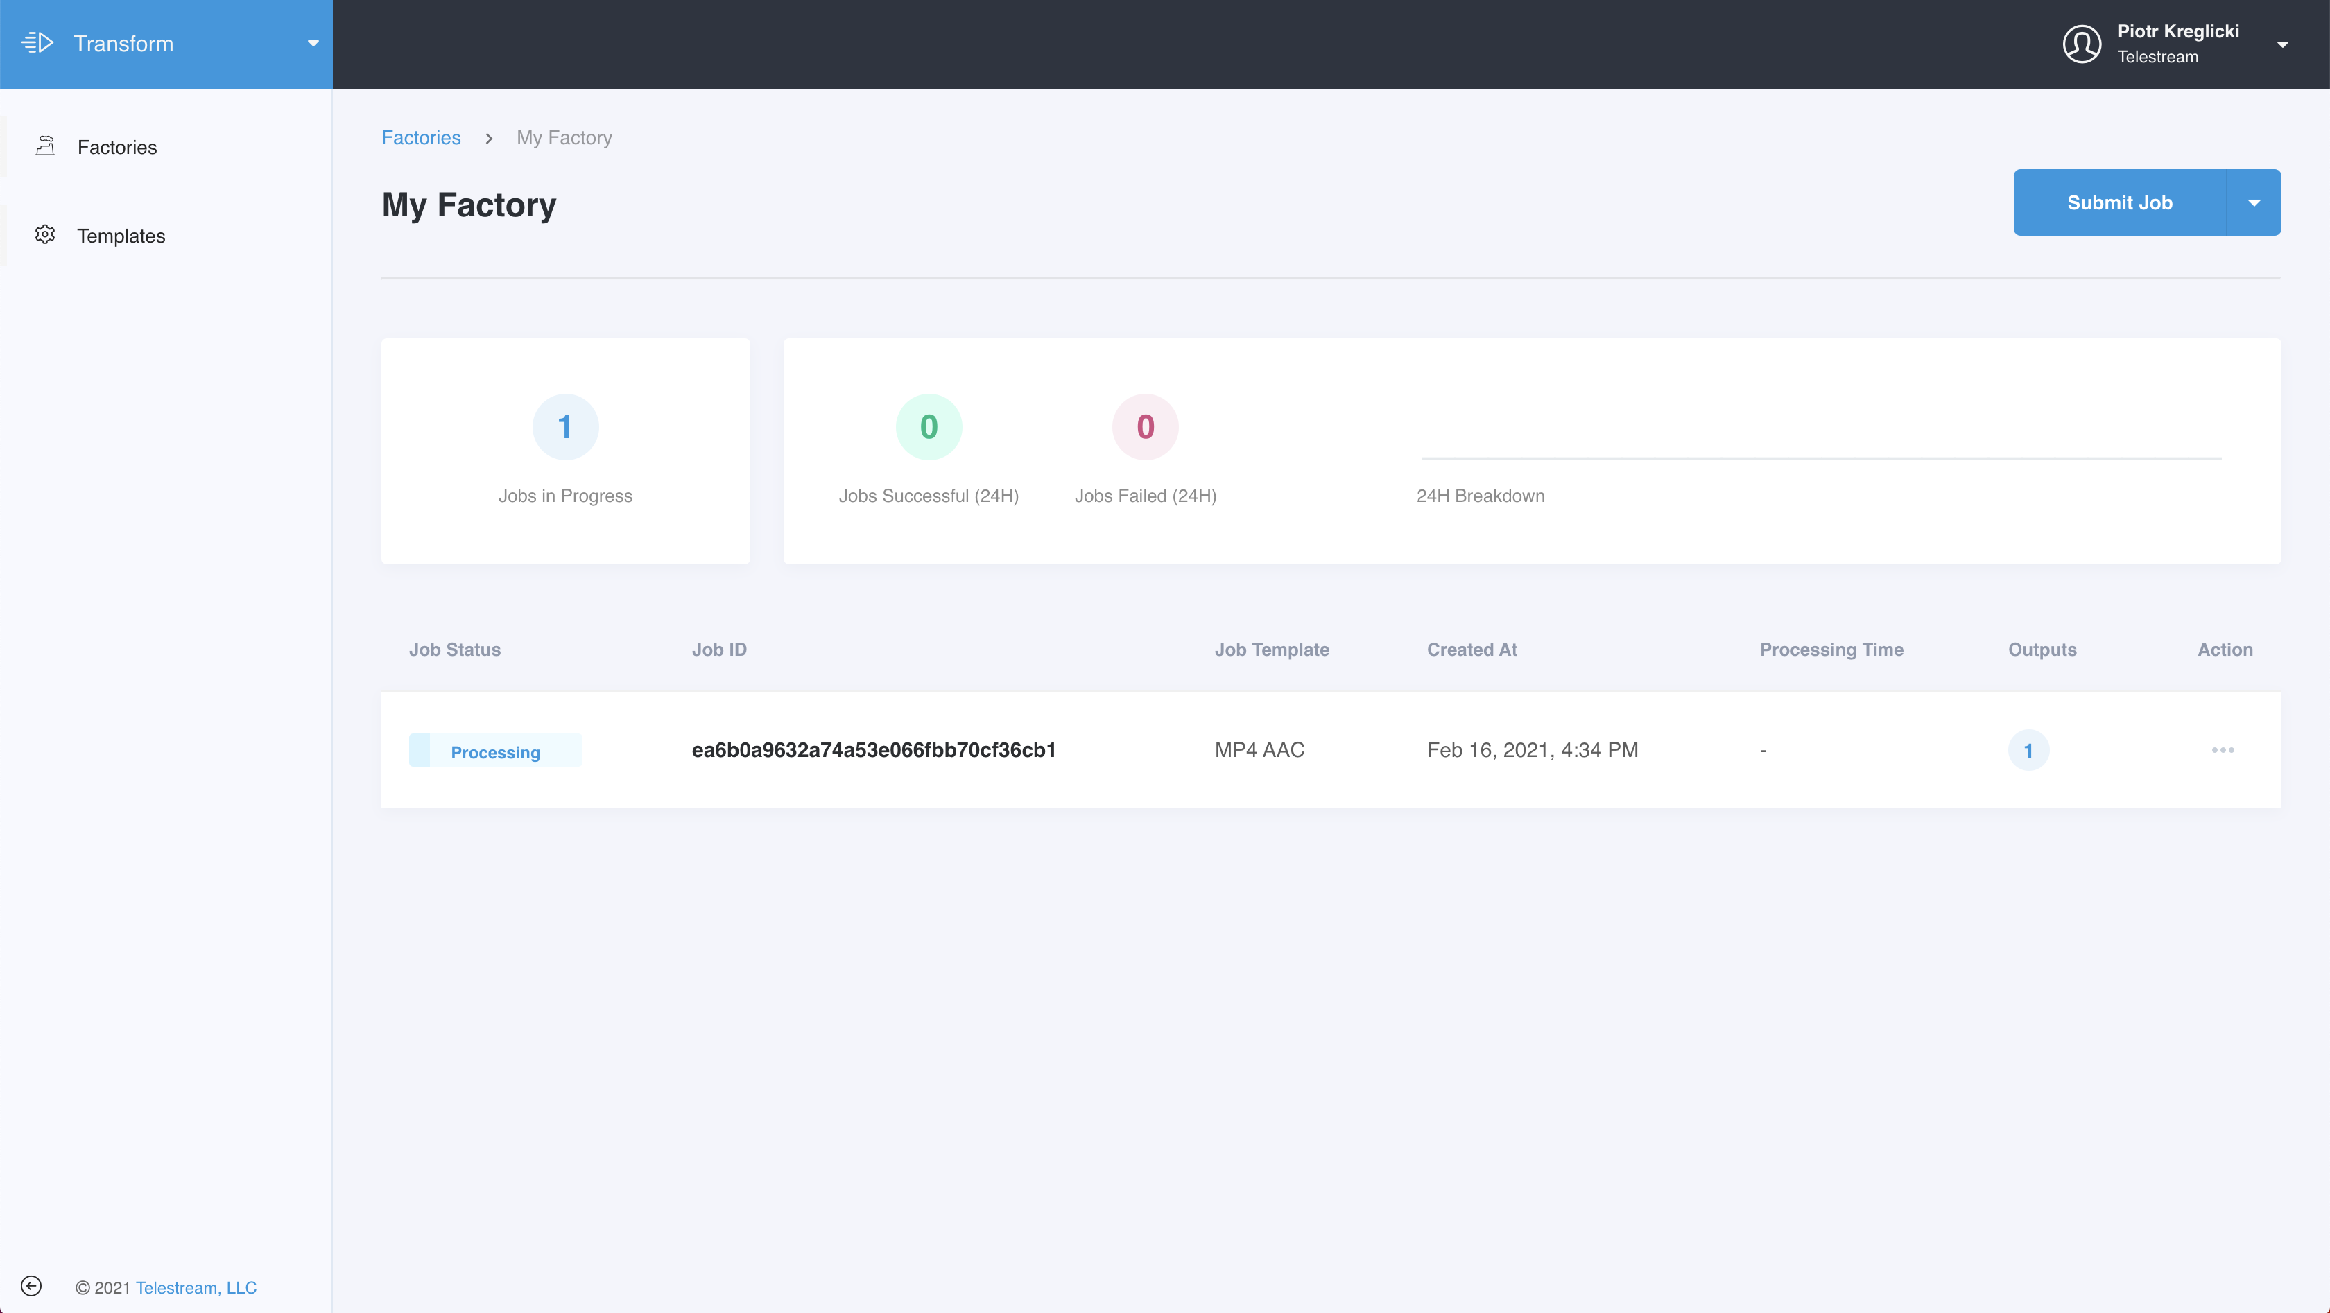Open Templates in the sidebar
Viewport: 2330px width, 1313px height.
121,236
